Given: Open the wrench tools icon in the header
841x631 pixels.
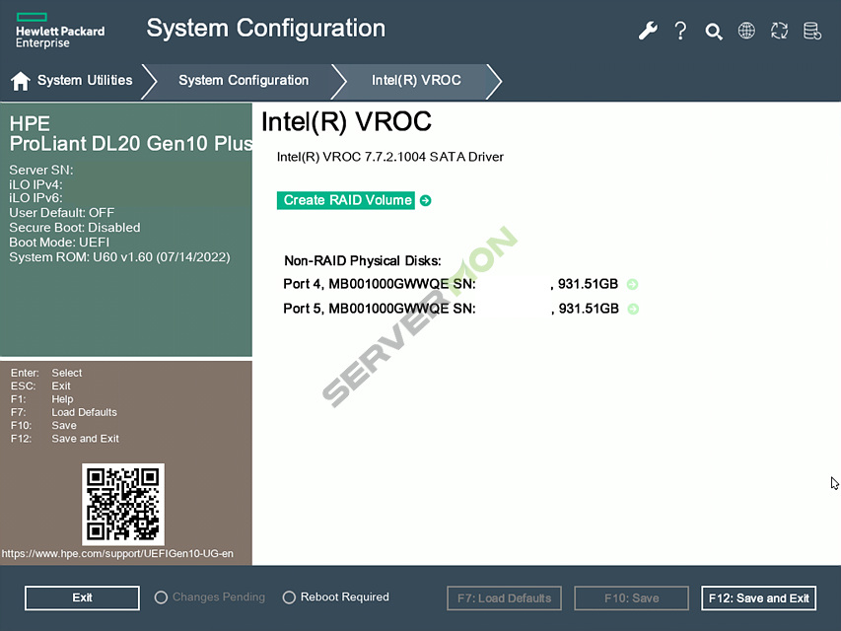Looking at the screenshot, I should 648,31.
